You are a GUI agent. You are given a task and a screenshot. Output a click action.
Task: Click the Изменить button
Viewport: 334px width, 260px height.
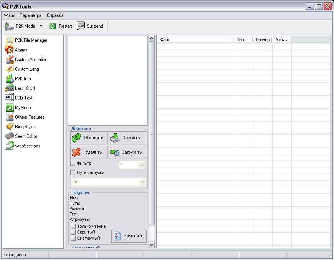[x=129, y=236]
